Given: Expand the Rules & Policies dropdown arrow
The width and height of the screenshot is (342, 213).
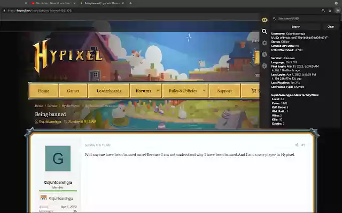Looking at the screenshot, I should [204, 91].
